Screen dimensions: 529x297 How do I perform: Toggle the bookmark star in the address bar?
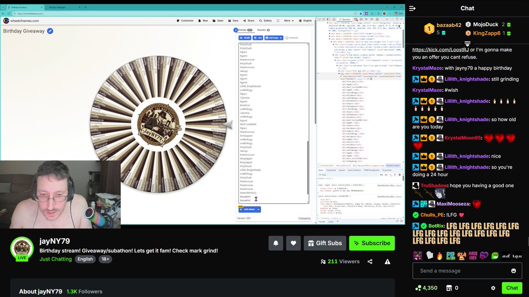pos(361,14)
